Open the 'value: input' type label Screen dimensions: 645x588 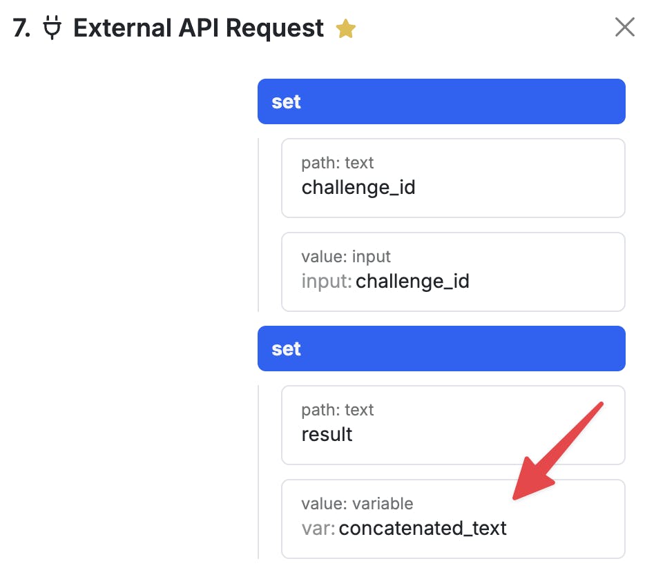346,257
